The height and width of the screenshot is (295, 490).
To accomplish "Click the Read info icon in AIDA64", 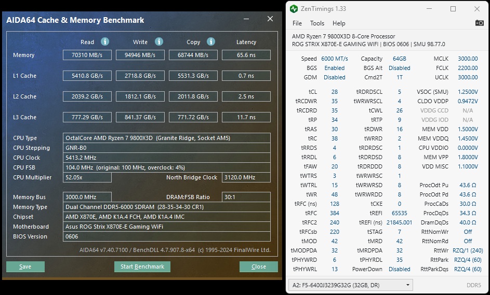I will 105,41.
